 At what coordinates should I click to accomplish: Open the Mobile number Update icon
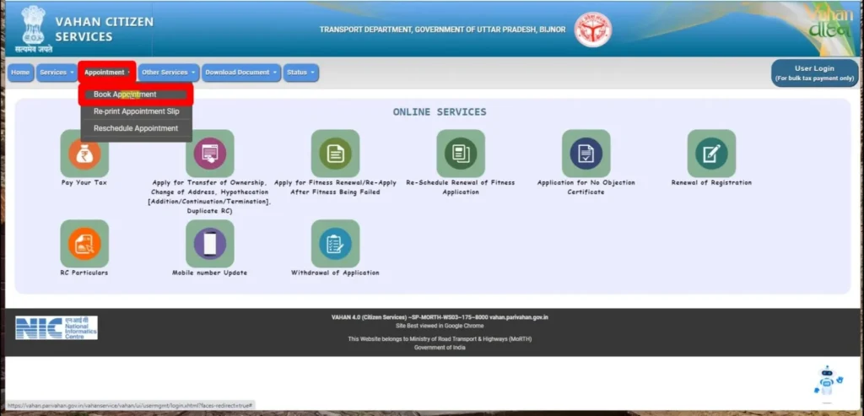click(209, 243)
